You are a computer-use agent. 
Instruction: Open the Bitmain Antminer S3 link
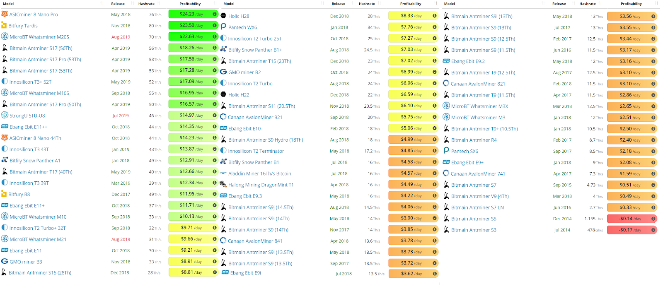coord(474,230)
